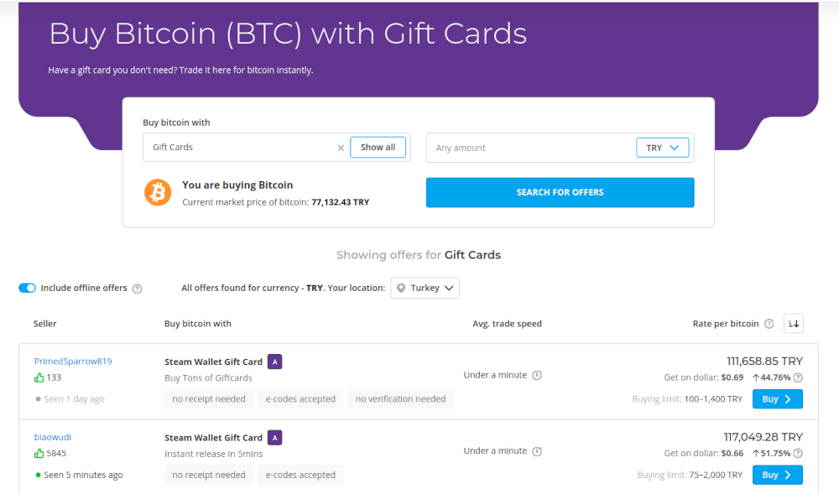Click Buy on biaowudi's offer

(x=777, y=475)
